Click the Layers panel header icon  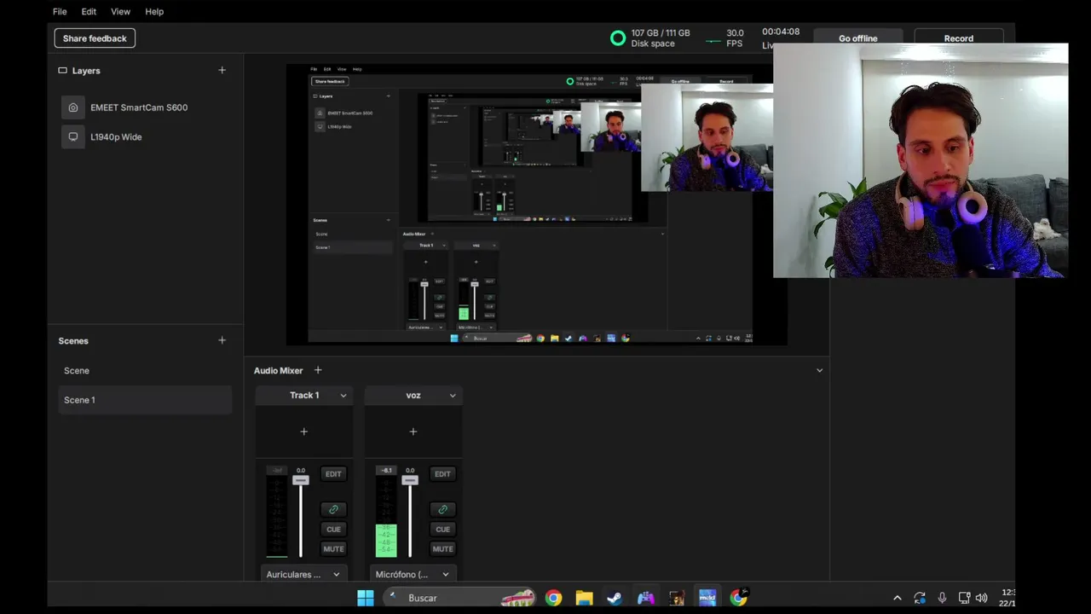62,71
